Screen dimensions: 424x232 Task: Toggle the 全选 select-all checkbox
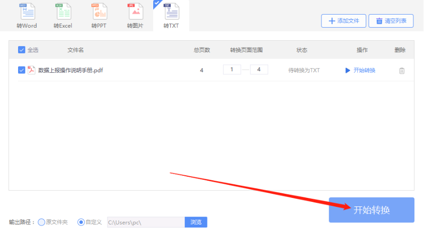pyautogui.click(x=22, y=50)
